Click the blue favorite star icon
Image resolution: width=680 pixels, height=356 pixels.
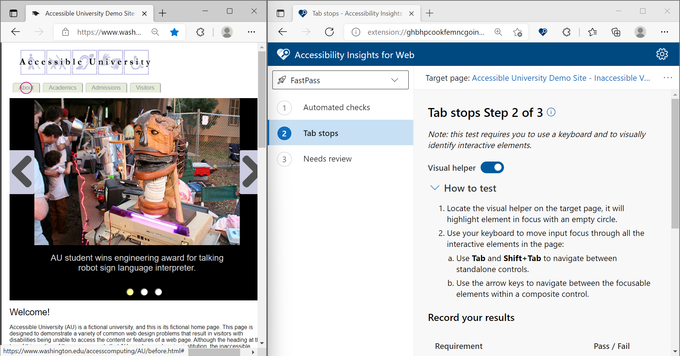click(174, 32)
